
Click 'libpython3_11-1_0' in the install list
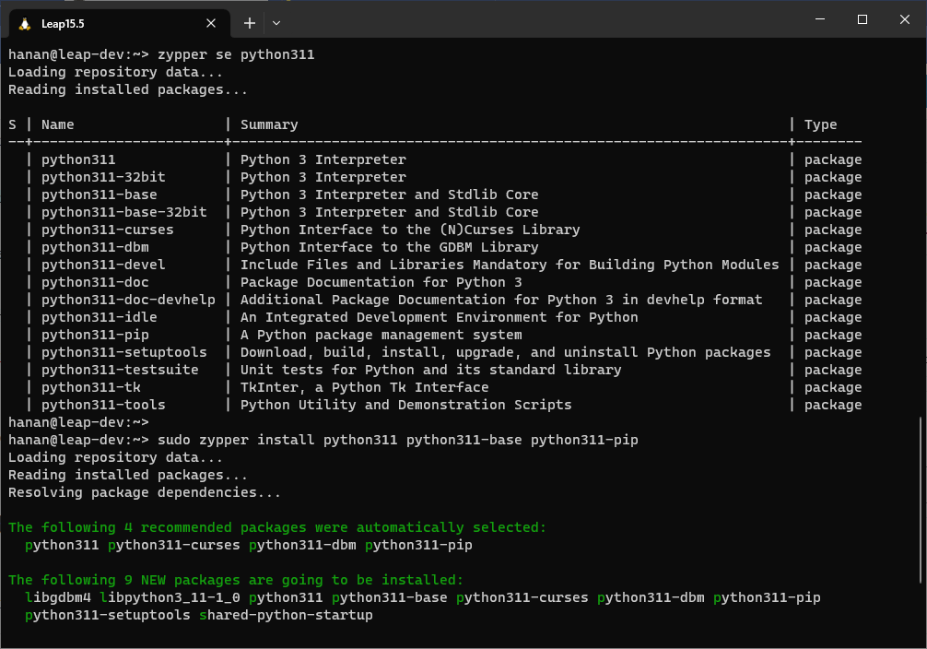click(170, 597)
